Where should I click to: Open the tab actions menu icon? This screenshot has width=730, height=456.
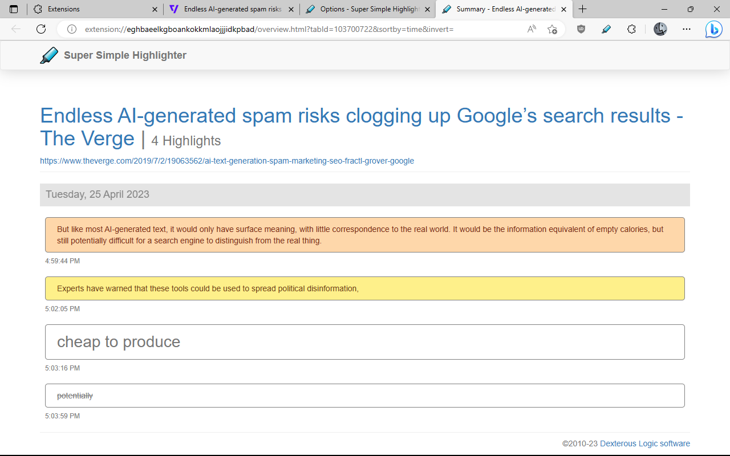click(x=14, y=9)
